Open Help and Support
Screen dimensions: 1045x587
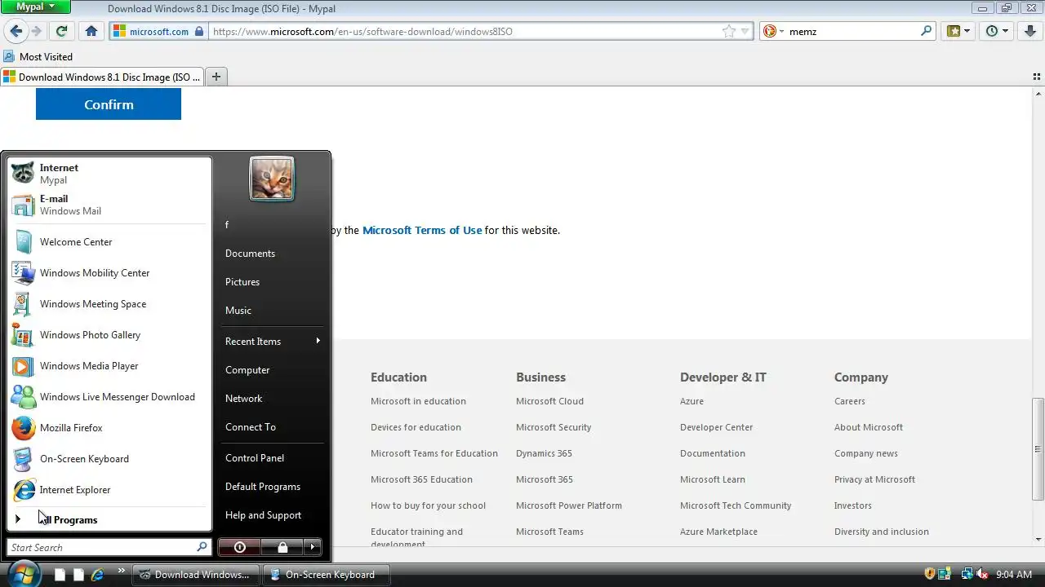click(x=272, y=515)
